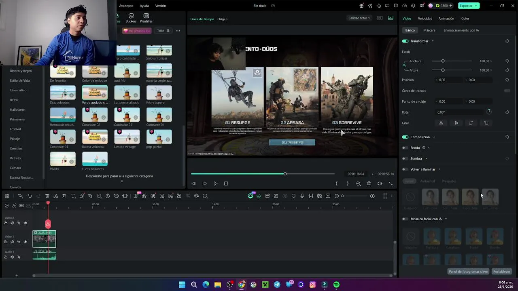Enable the Volver a iluminar switch
The width and height of the screenshot is (518, 291).
pos(405,169)
